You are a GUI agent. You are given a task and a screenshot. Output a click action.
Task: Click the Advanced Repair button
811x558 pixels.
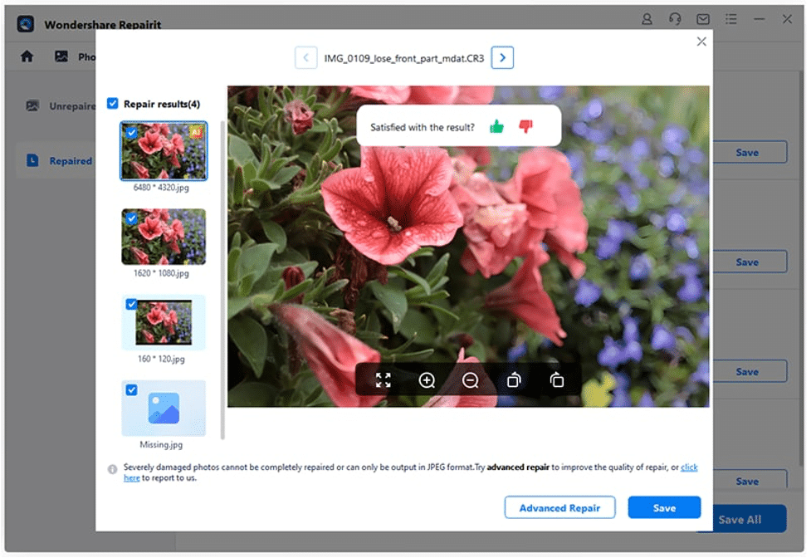click(x=559, y=507)
